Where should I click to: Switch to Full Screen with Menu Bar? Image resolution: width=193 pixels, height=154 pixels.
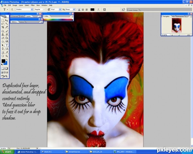pos(5,72)
